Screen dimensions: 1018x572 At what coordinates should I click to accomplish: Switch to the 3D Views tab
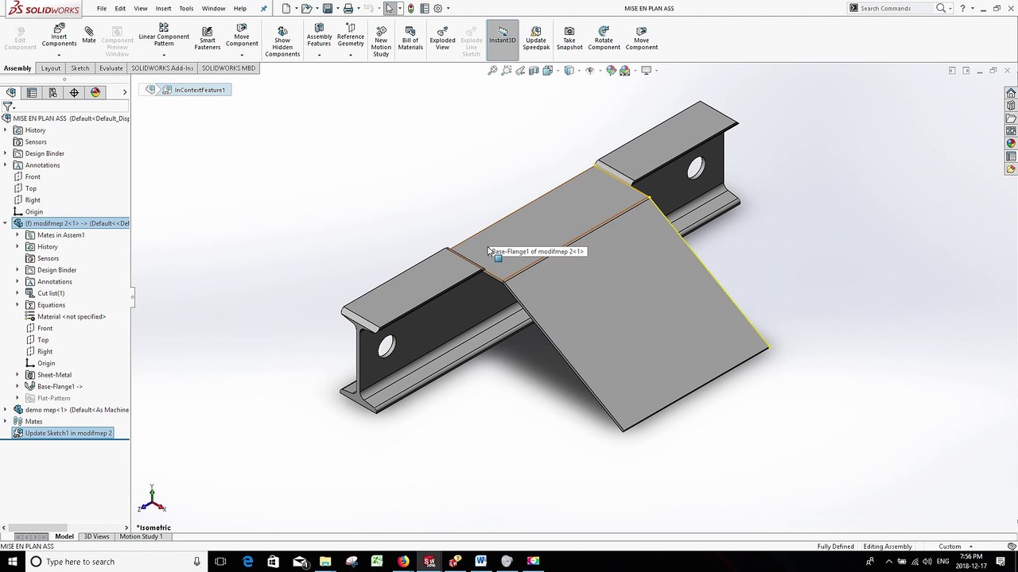coord(96,536)
